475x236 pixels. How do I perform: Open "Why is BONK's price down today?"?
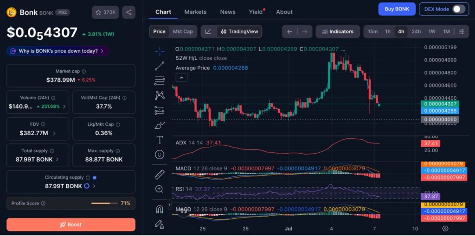[58, 51]
